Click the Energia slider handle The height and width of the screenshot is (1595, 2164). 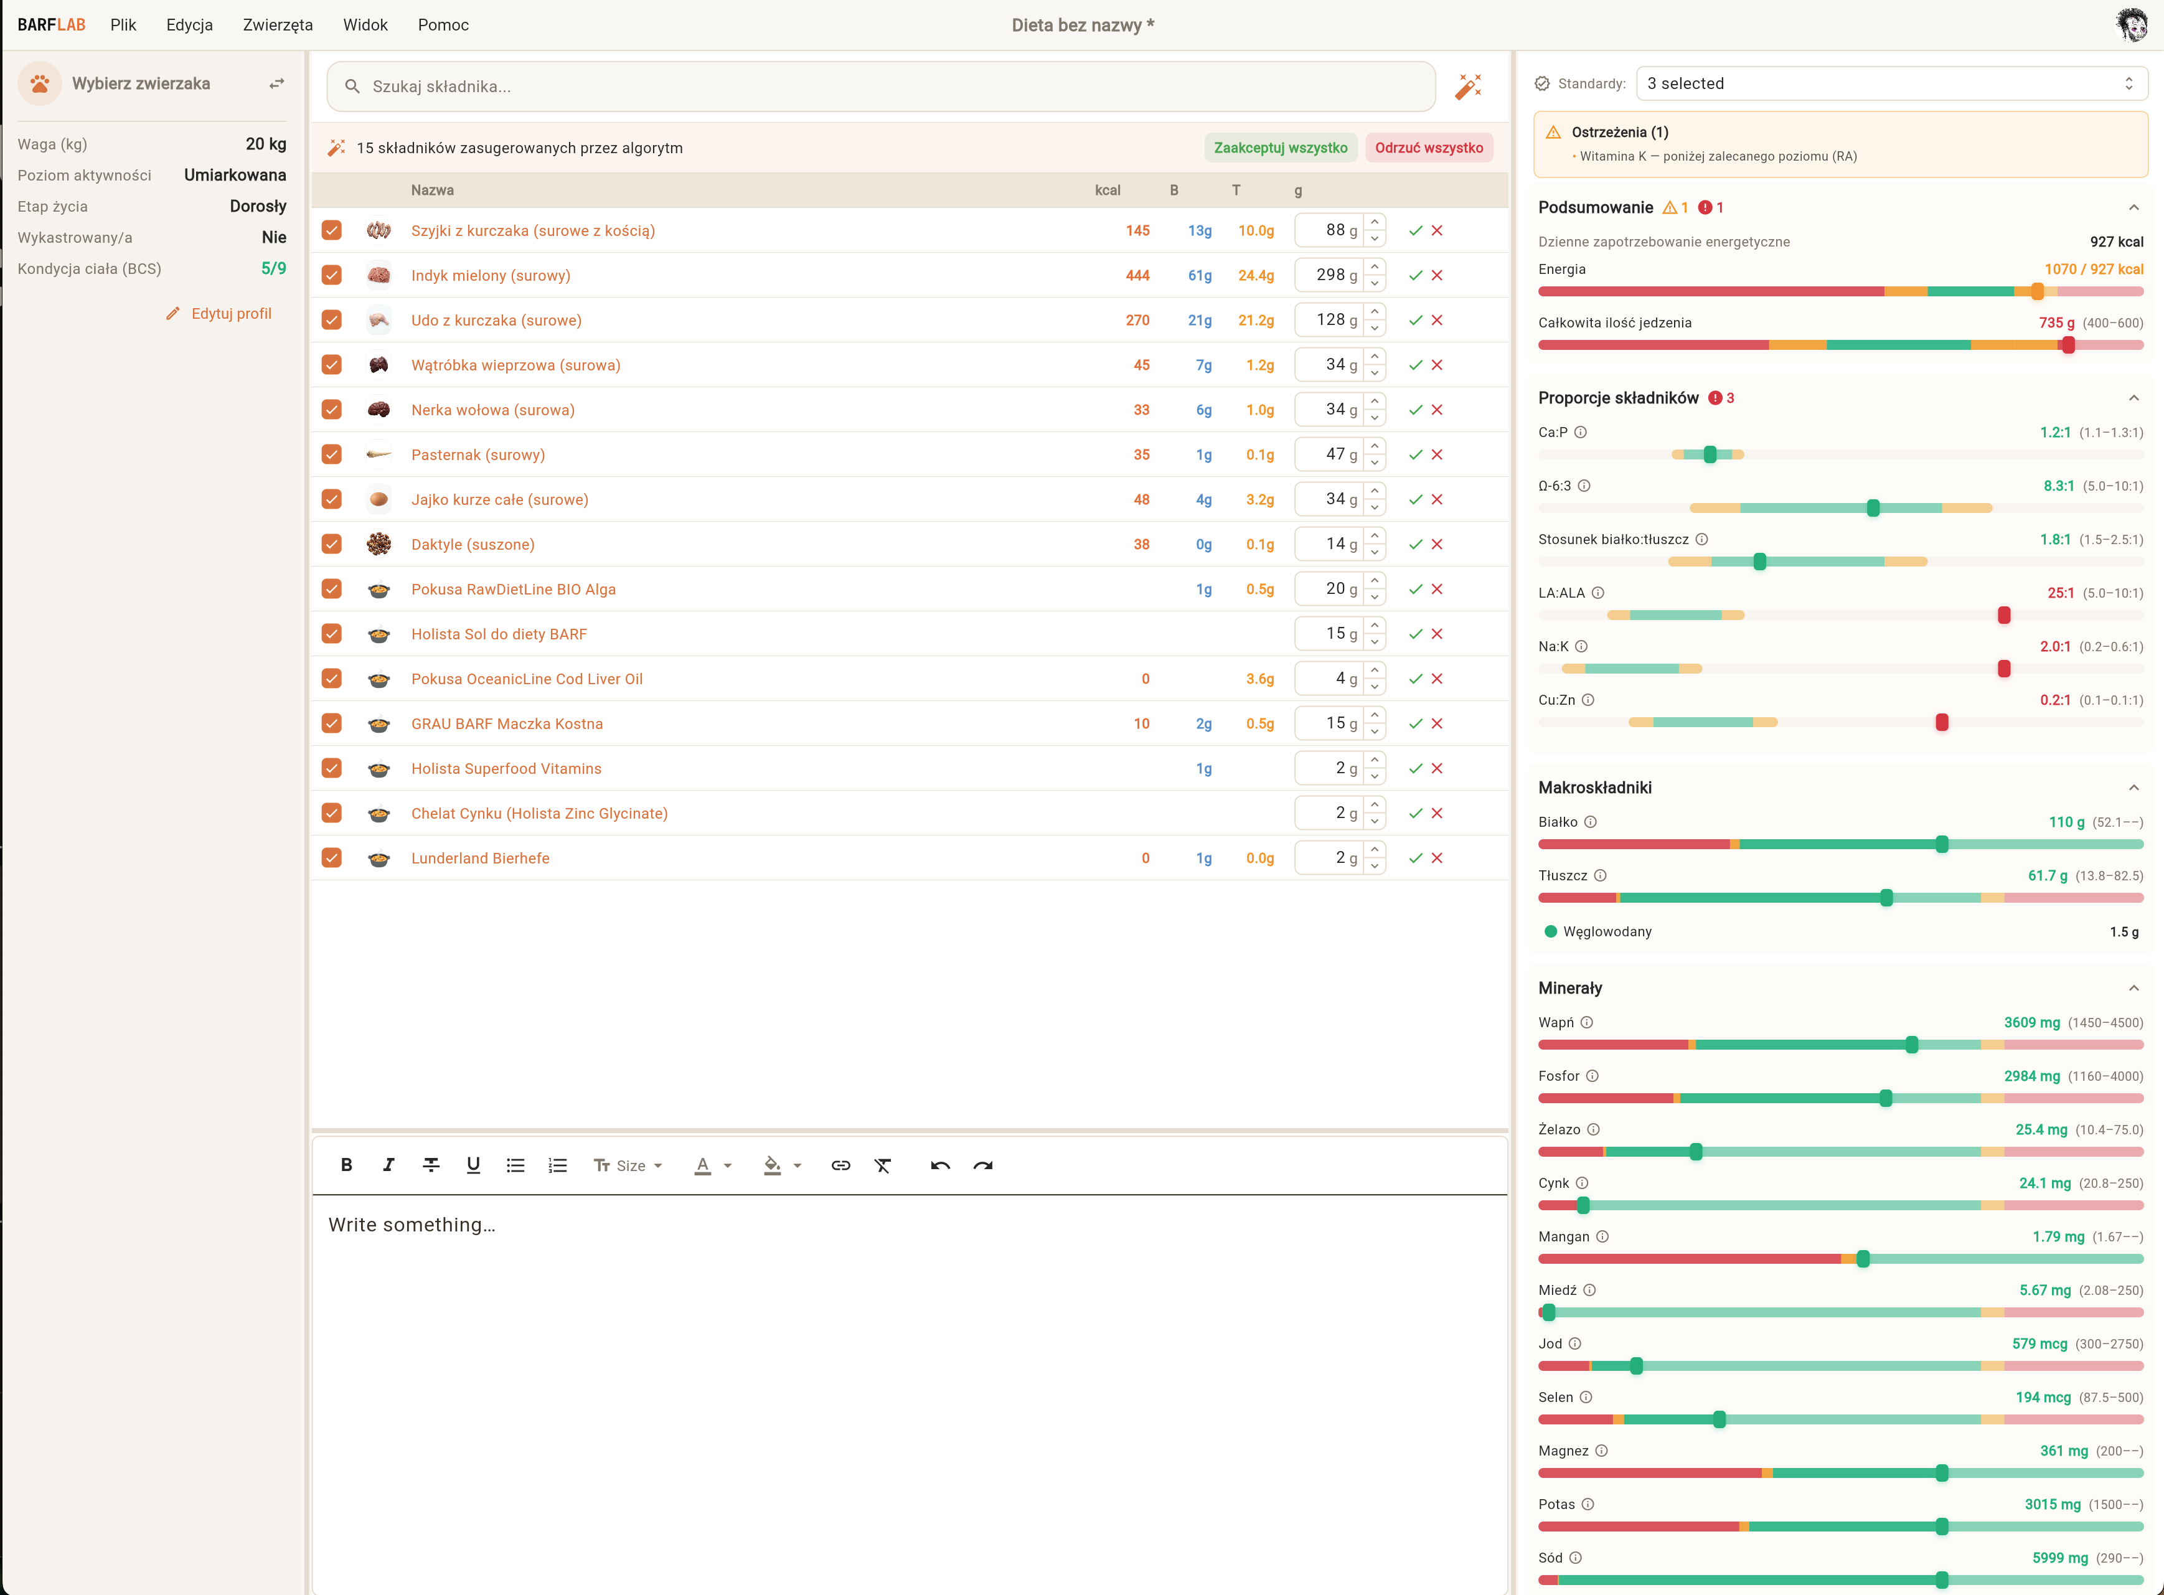click(x=2036, y=291)
